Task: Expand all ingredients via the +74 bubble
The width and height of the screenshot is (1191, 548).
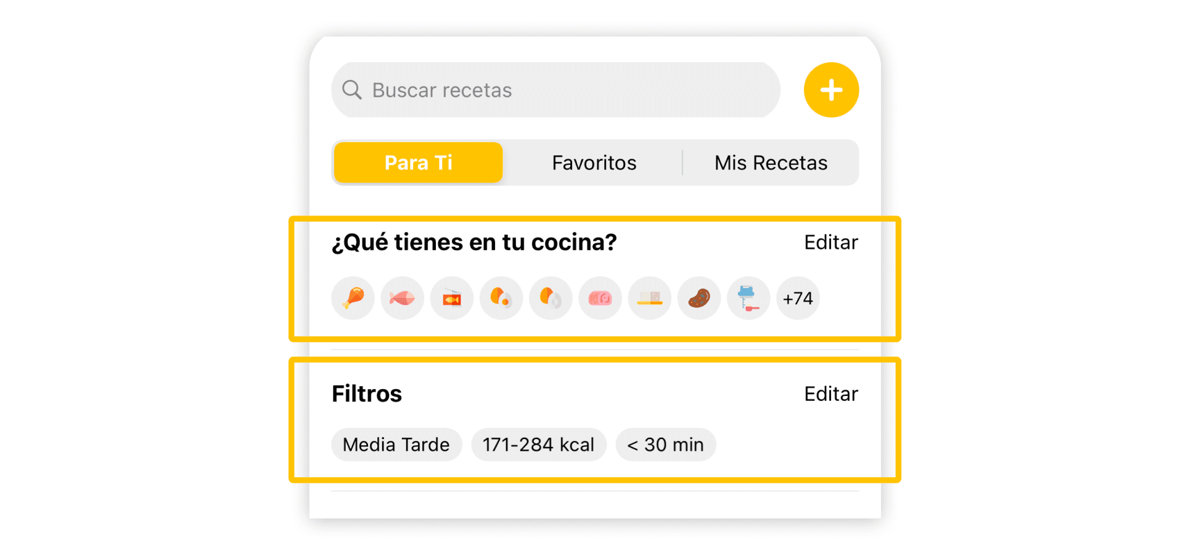Action: (x=798, y=298)
